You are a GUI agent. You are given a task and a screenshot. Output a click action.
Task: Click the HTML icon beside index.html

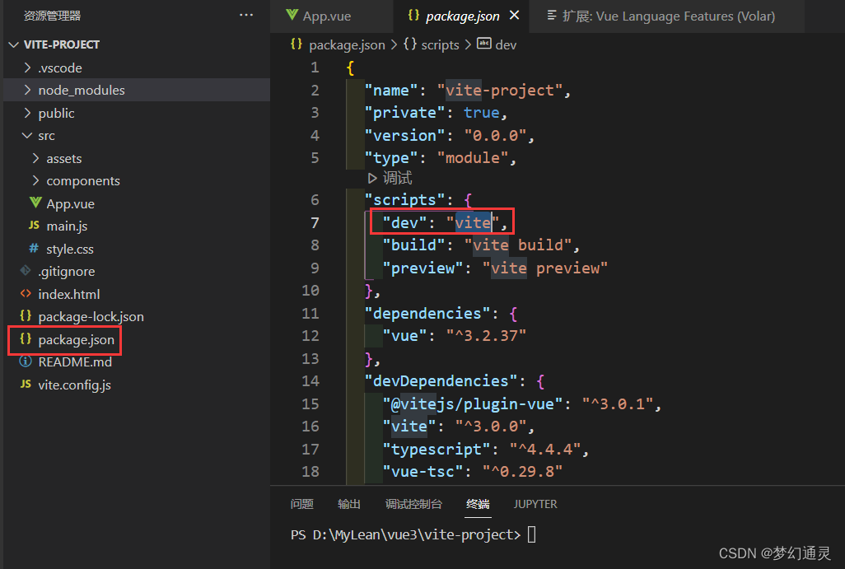pyautogui.click(x=26, y=294)
